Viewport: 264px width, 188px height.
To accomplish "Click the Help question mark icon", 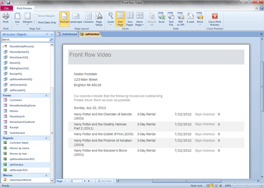I will (261, 8).
